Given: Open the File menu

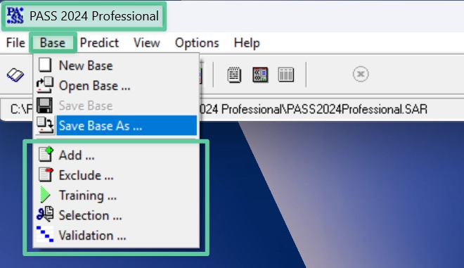Looking at the screenshot, I should [15, 43].
